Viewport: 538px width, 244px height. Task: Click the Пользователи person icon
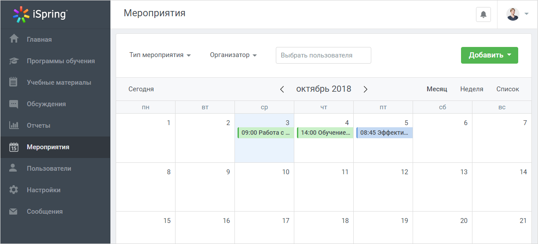[x=14, y=168]
